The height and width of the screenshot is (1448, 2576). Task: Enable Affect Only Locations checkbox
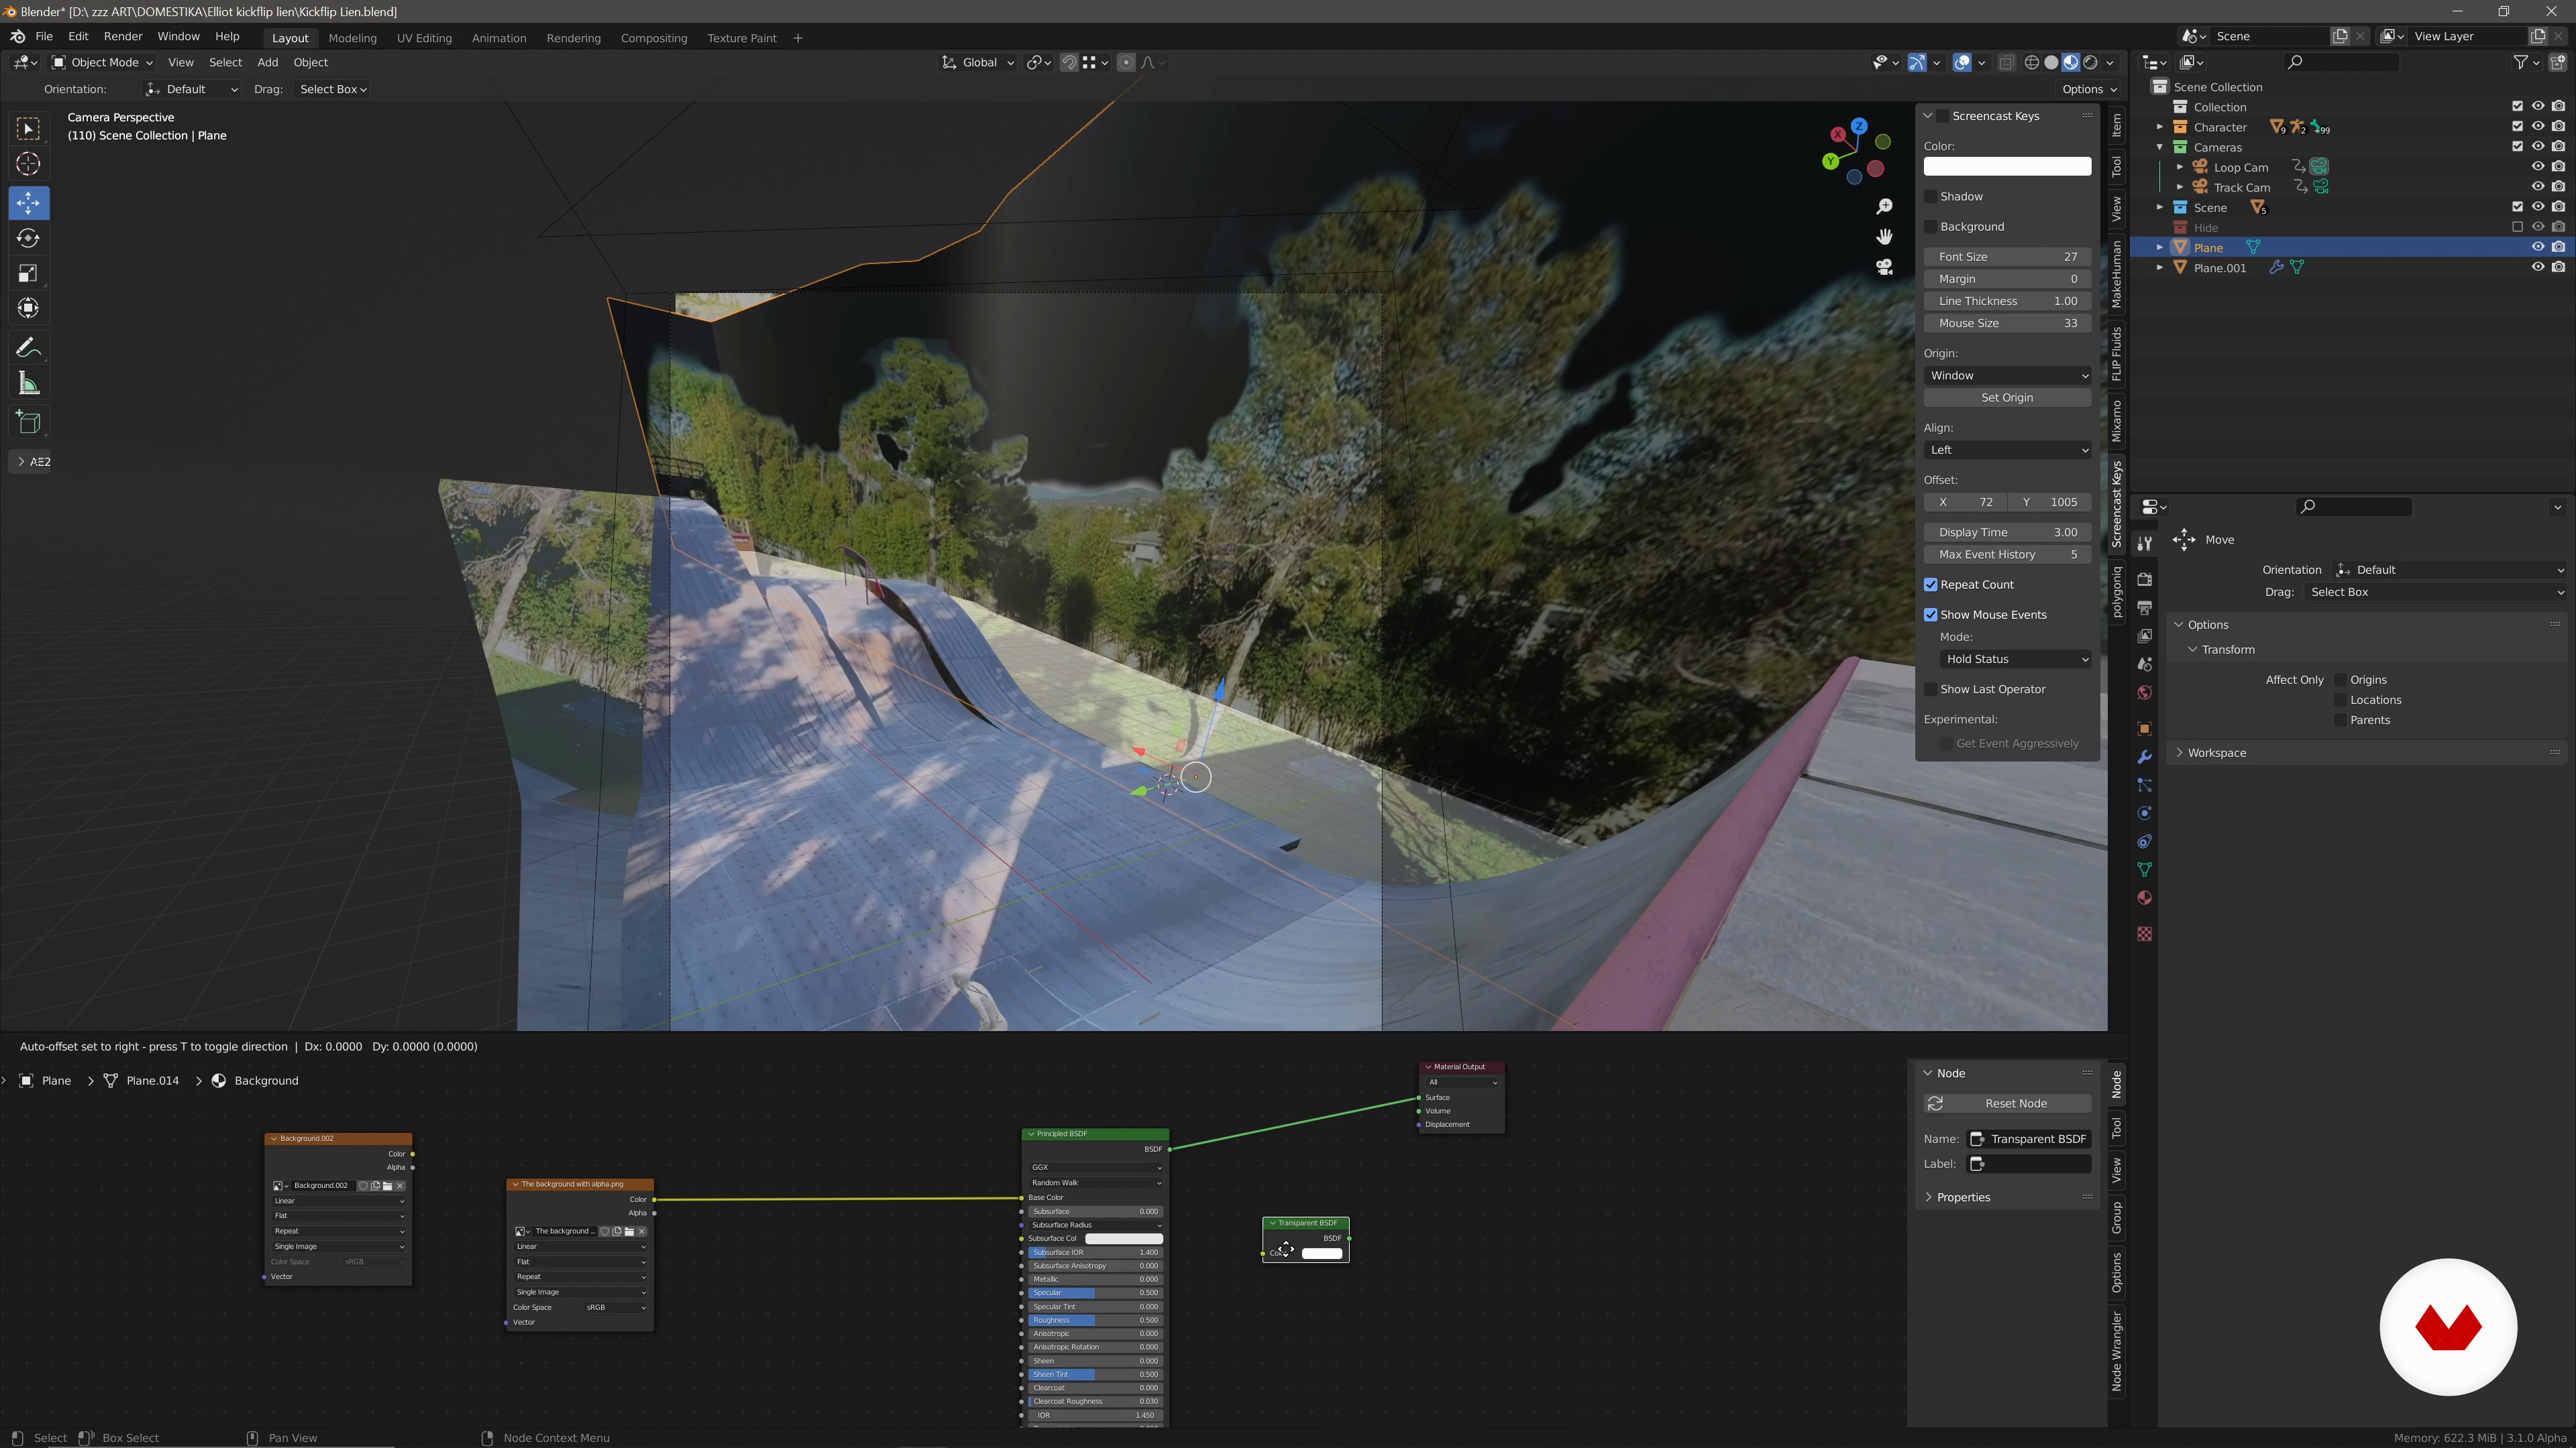[x=2340, y=699]
